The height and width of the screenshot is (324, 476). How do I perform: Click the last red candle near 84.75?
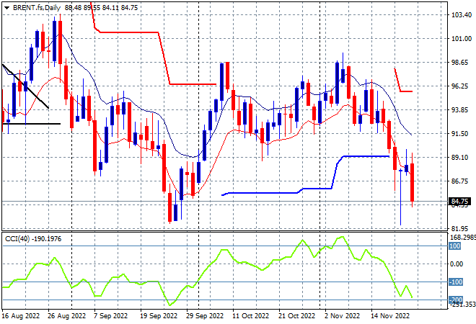point(412,182)
